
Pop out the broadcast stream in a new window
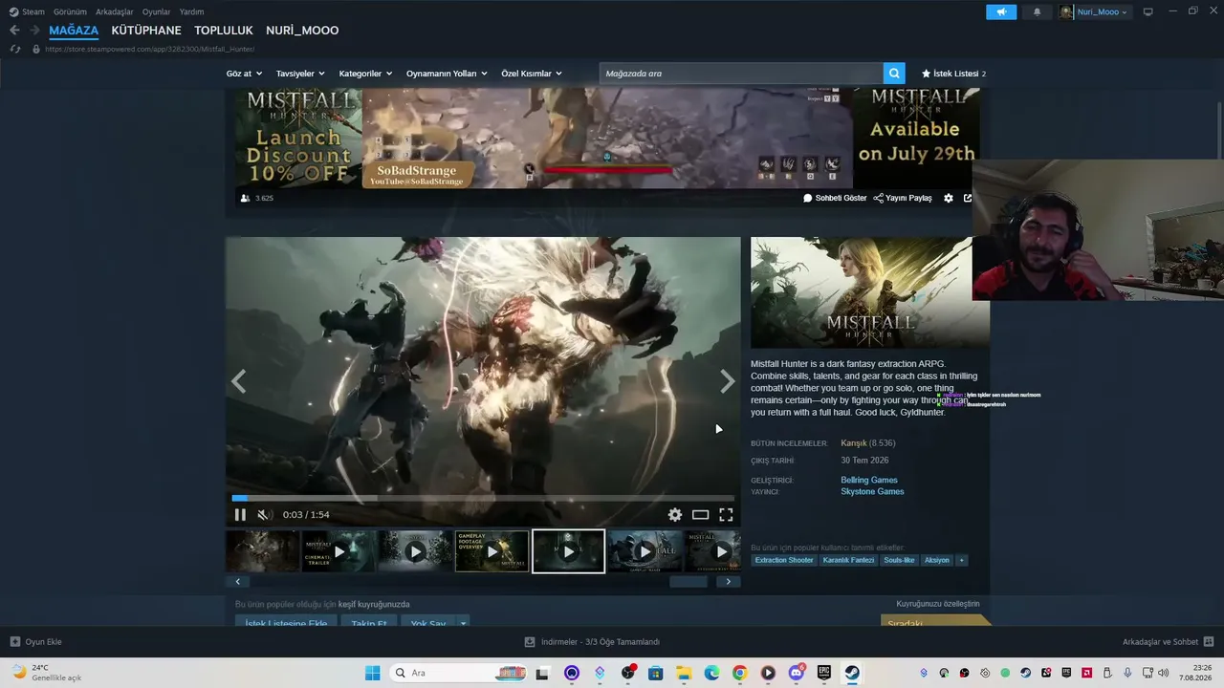coord(968,198)
